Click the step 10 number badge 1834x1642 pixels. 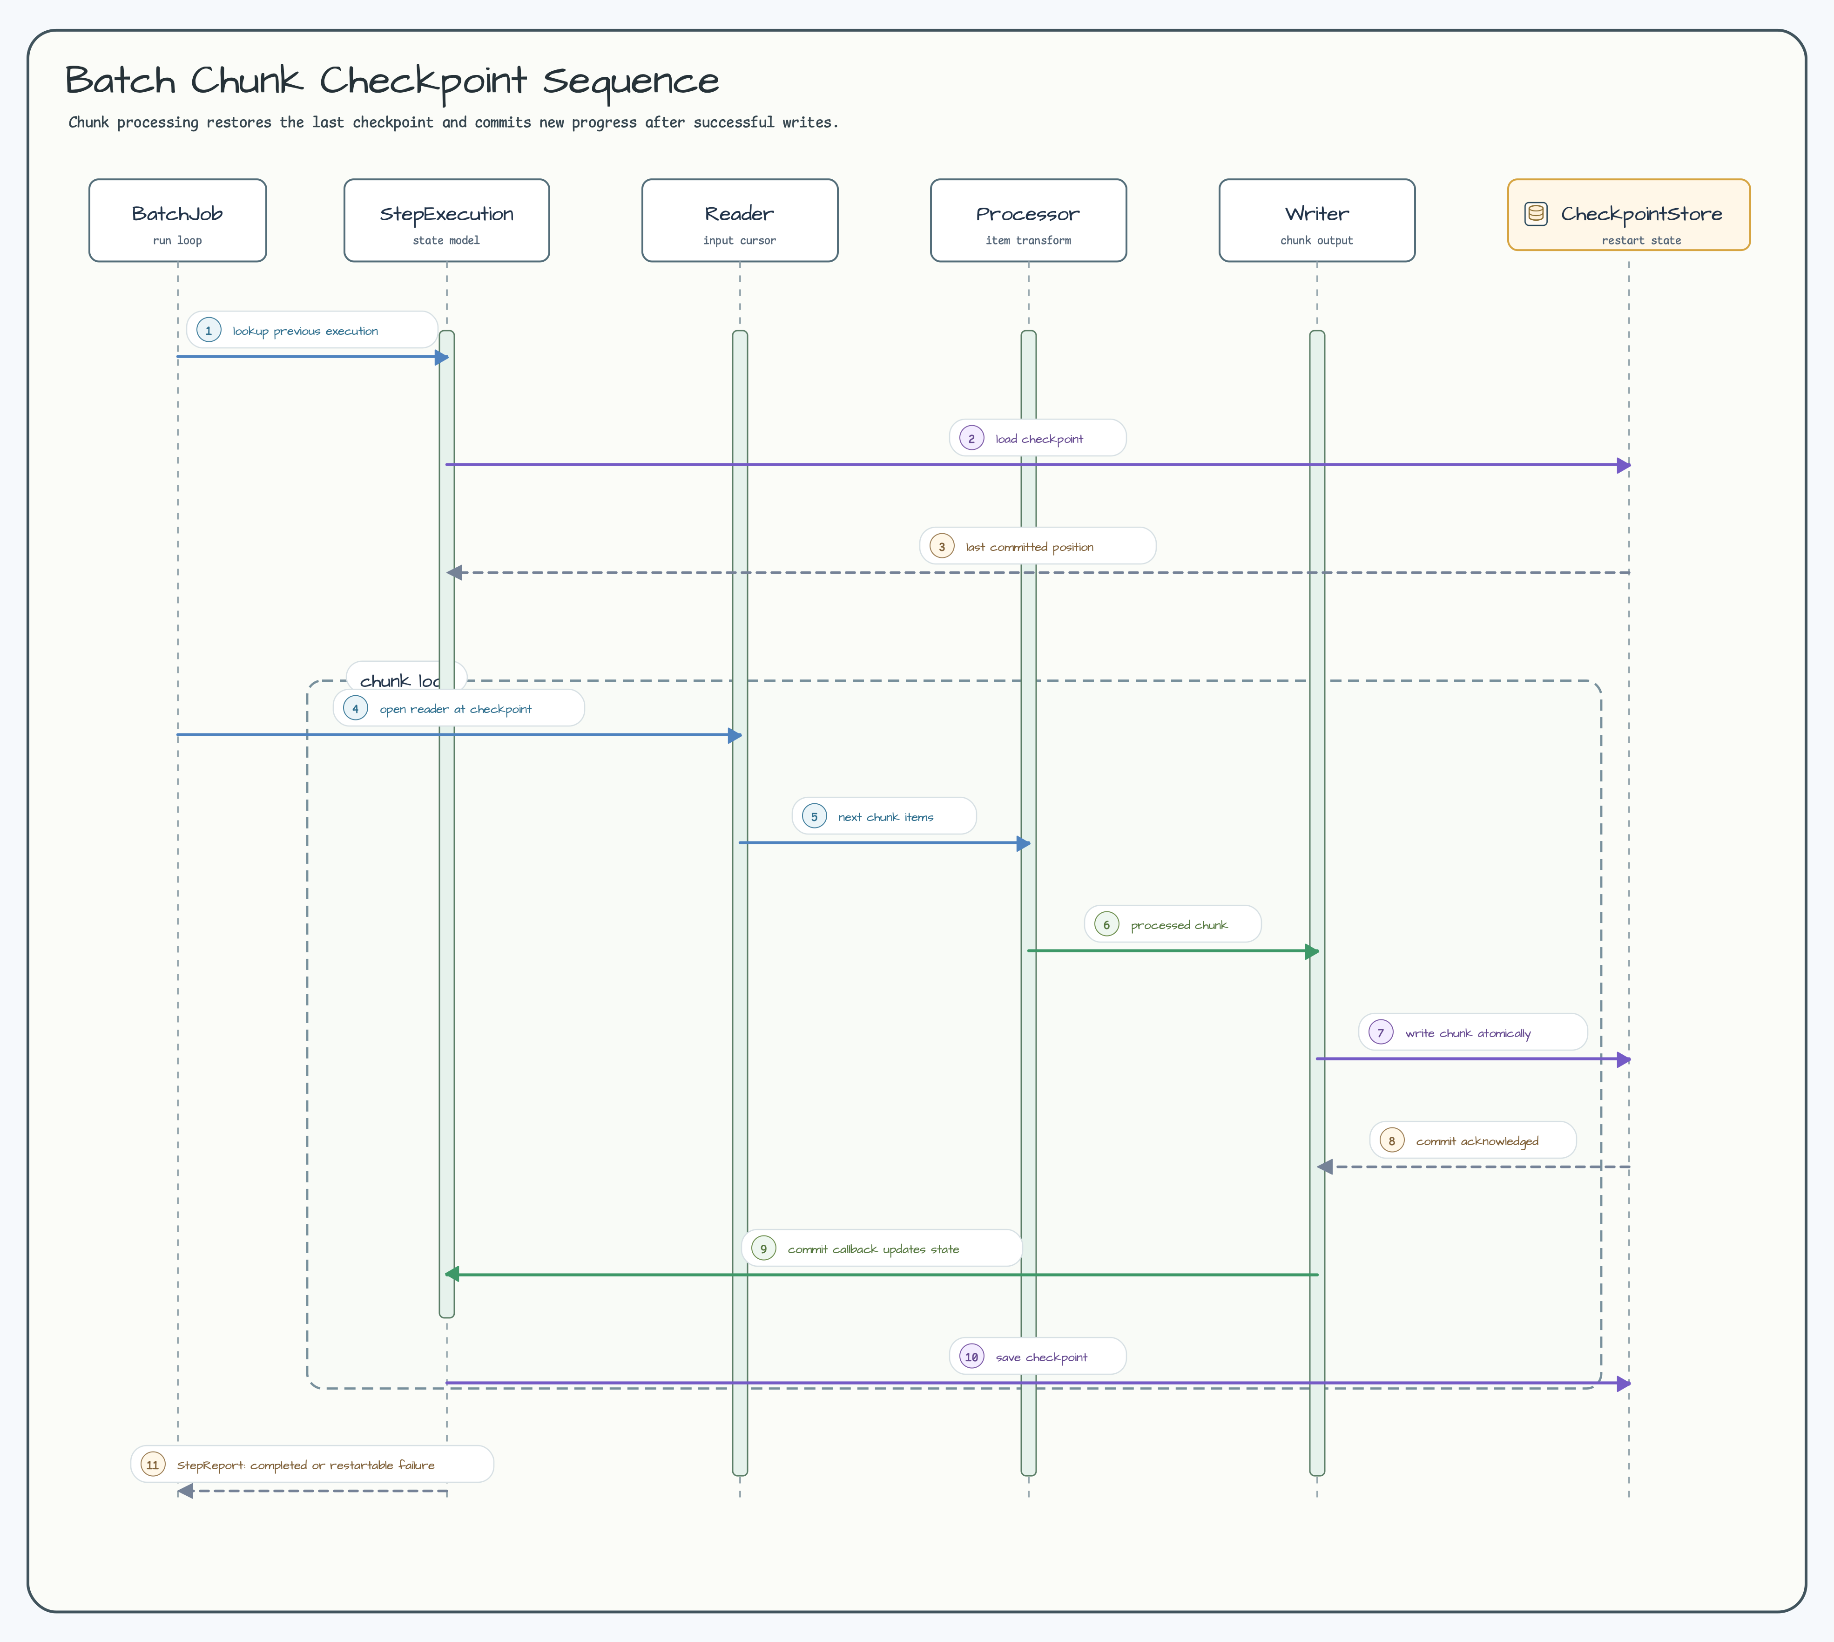point(971,1356)
